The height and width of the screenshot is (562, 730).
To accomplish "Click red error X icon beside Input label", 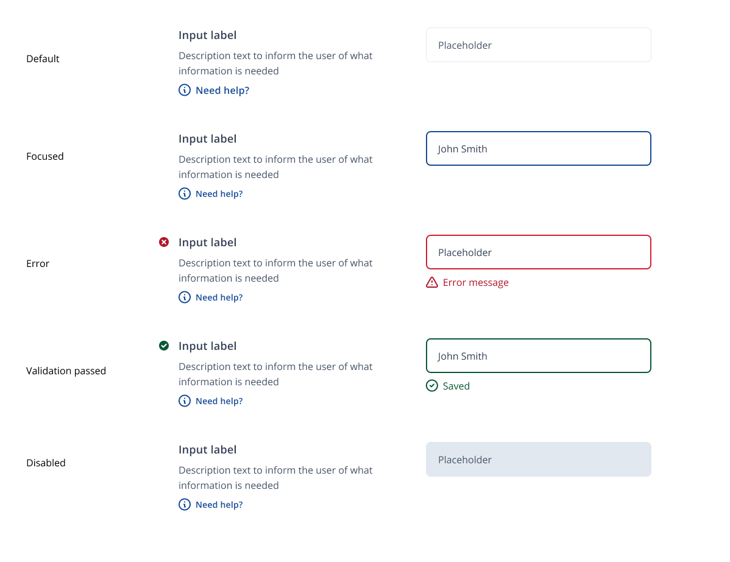I will click(164, 242).
